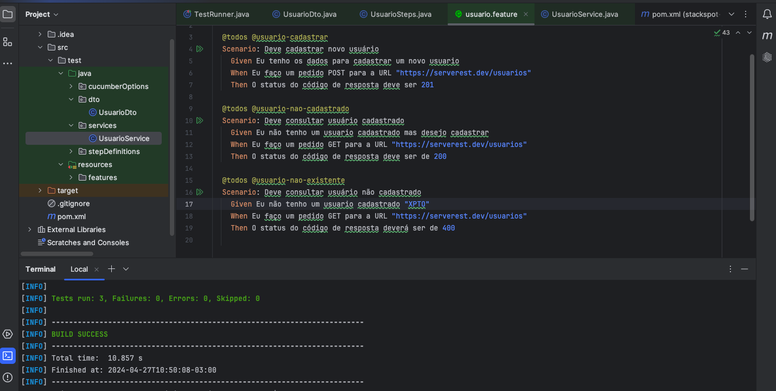776x391 pixels.
Task: Open the AI assistant dotted hexagon icon
Action: pyautogui.click(x=767, y=56)
